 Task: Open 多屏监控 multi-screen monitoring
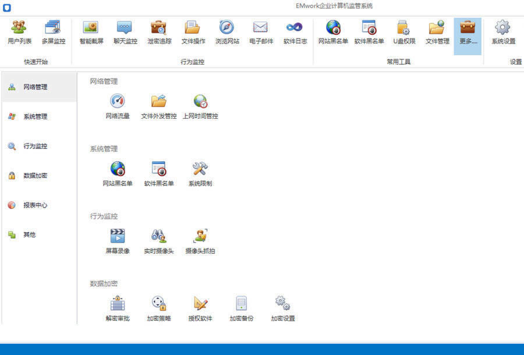(x=54, y=32)
